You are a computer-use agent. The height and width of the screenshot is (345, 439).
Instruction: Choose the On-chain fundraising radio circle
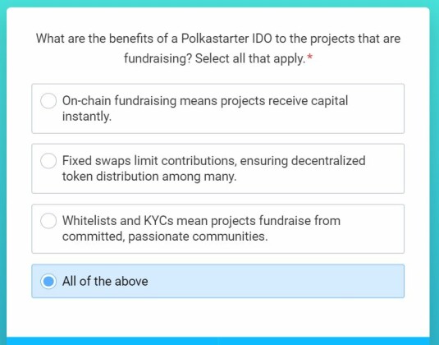[x=48, y=100]
